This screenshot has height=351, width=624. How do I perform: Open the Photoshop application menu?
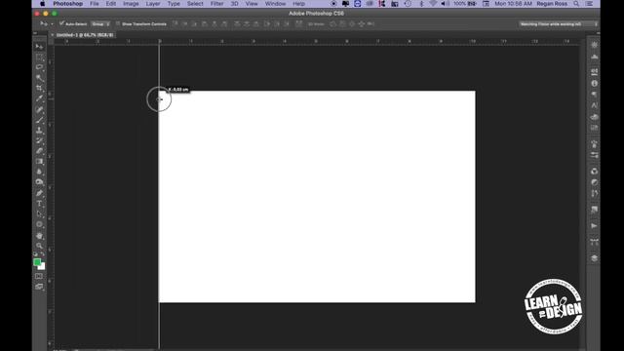point(67,4)
